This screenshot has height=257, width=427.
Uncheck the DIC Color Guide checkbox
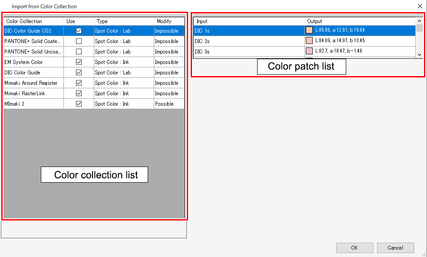(79, 72)
